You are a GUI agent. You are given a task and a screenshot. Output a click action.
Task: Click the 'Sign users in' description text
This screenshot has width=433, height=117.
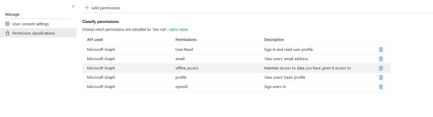pyautogui.click(x=275, y=87)
